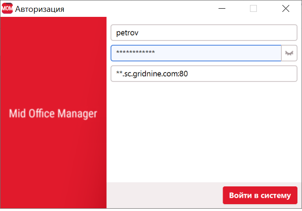Place cursor on the word petrov
This screenshot has width=302, height=211.
click(127, 33)
